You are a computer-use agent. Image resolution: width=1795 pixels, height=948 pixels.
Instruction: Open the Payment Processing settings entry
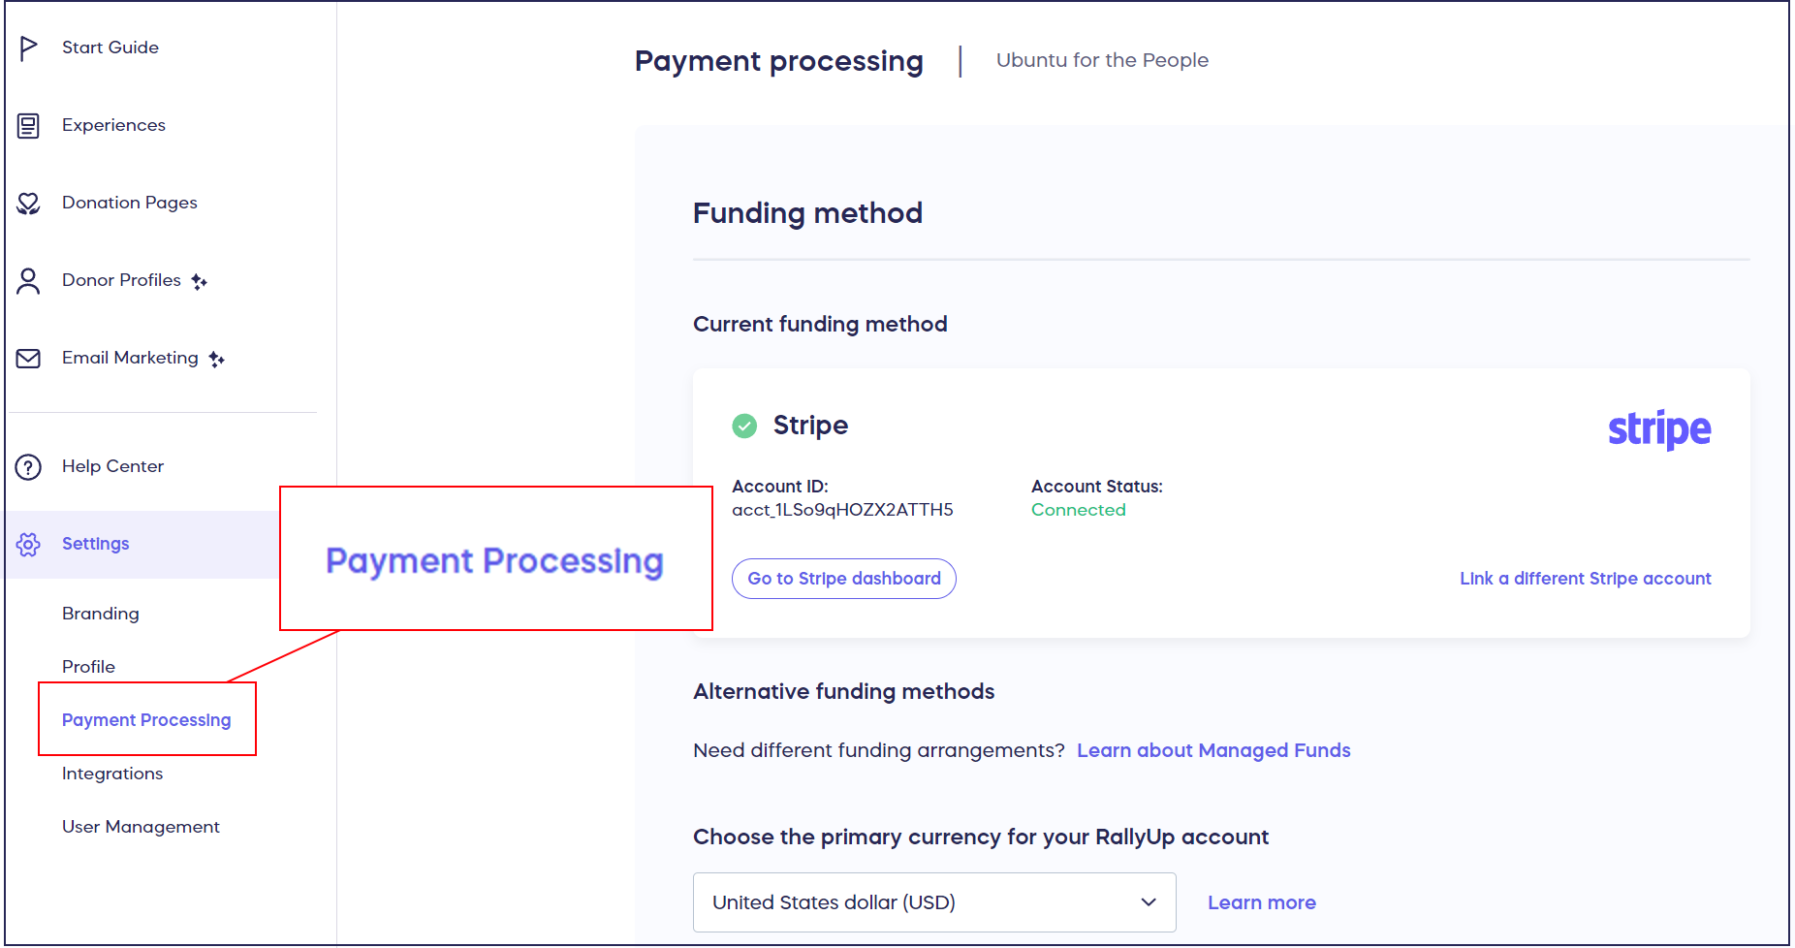pos(146,719)
